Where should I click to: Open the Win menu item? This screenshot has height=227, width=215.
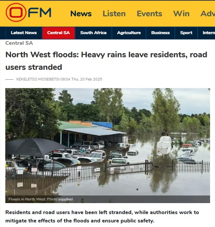[181, 14]
